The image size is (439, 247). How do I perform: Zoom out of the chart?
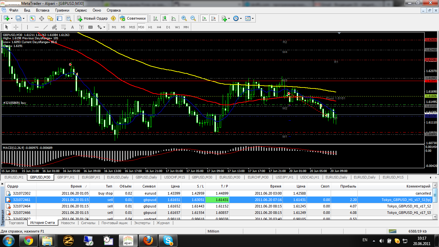[x=193, y=18]
